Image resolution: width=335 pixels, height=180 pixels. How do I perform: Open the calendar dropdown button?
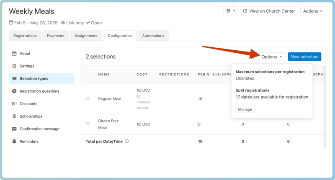(231, 11)
